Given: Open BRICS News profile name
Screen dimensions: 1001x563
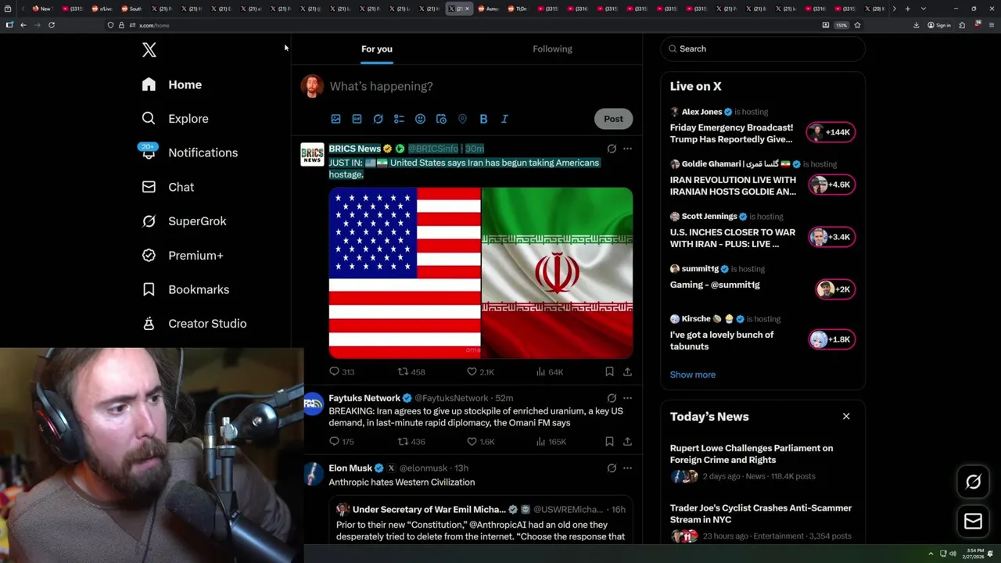Looking at the screenshot, I should tap(354, 149).
